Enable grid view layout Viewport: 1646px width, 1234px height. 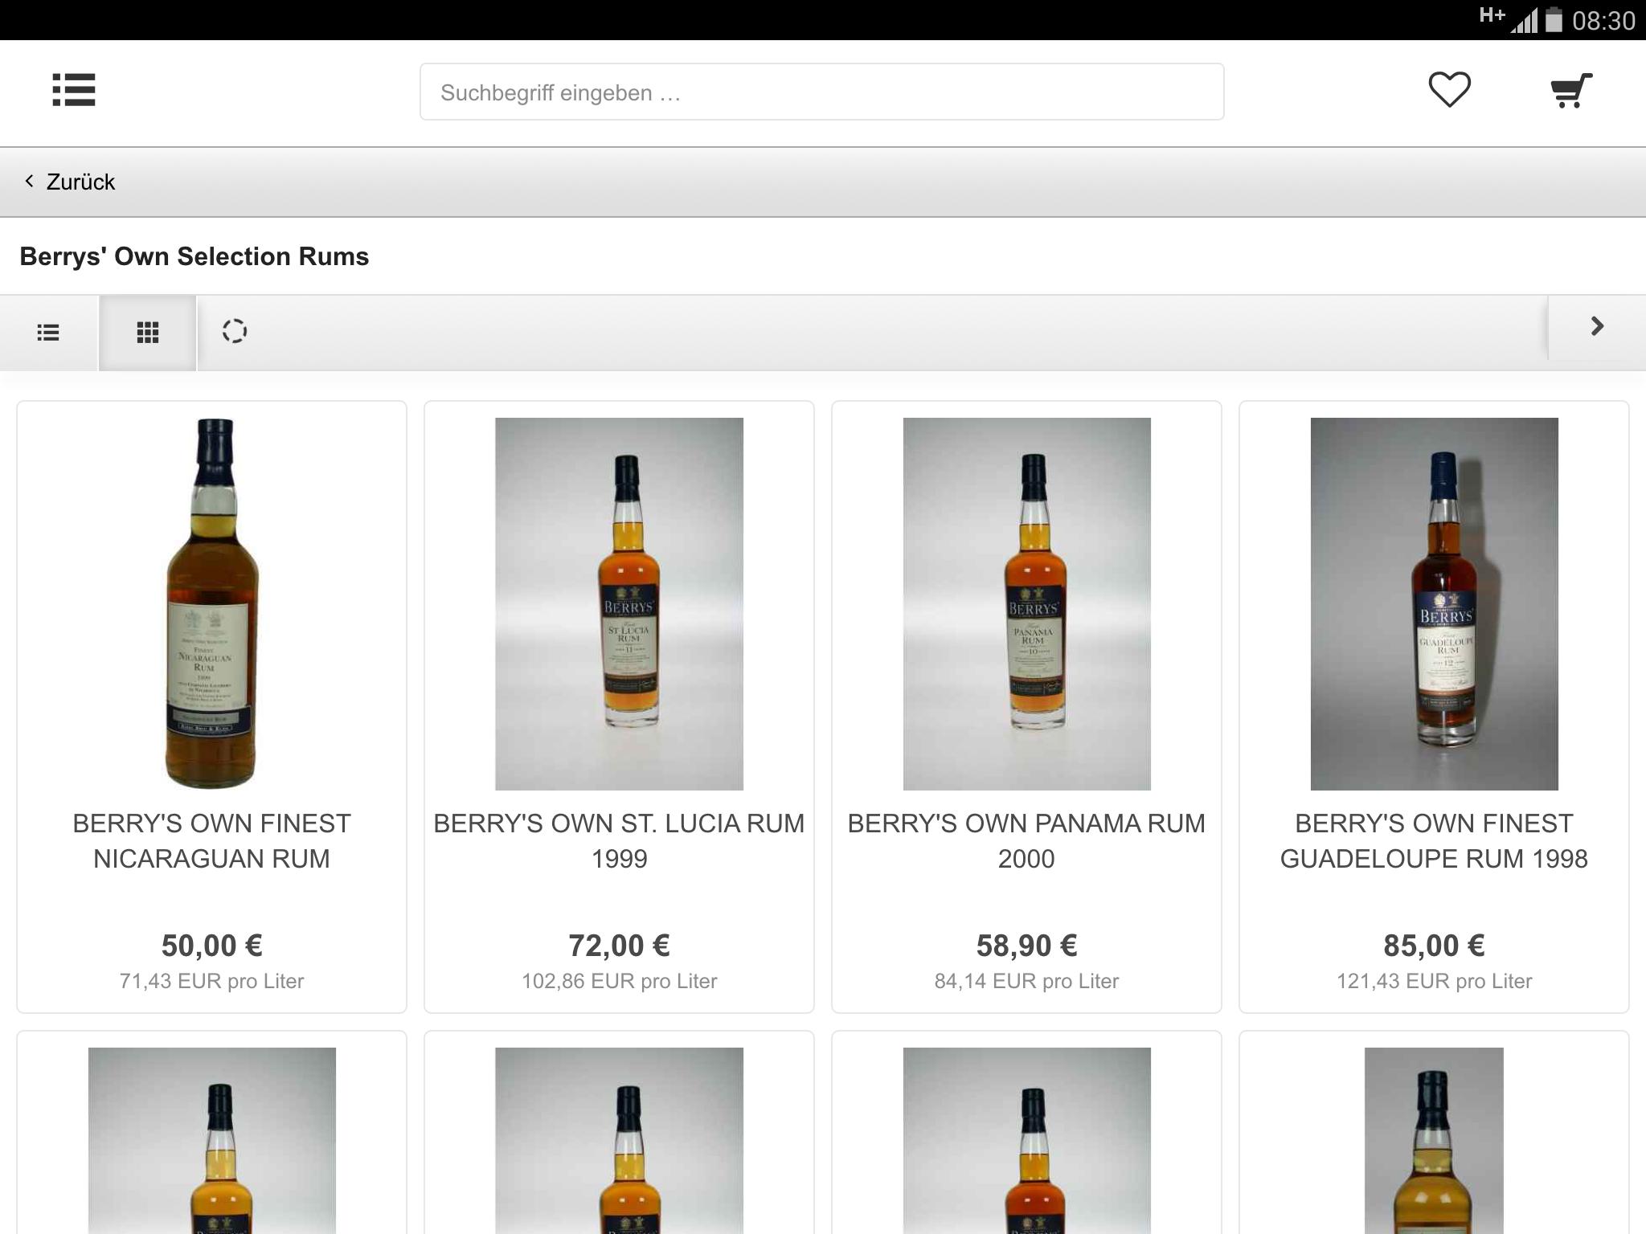point(147,332)
